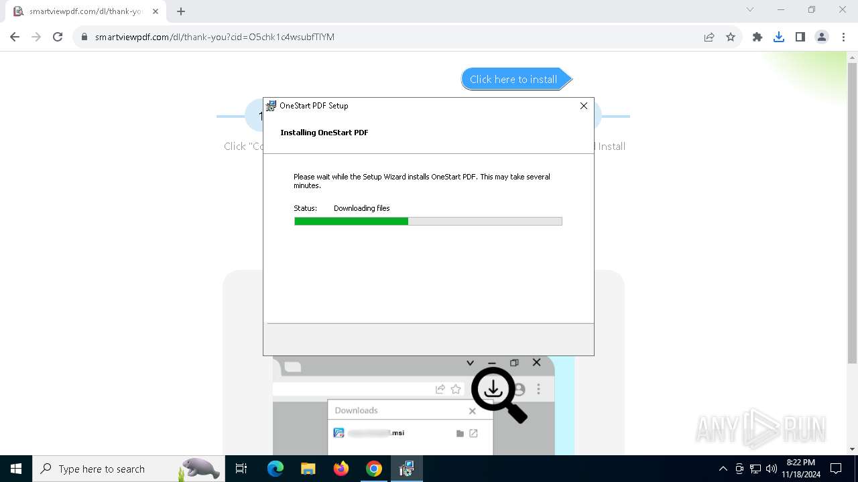Click the meet-now tray icon
Screen dimensions: 858x482
click(739, 469)
